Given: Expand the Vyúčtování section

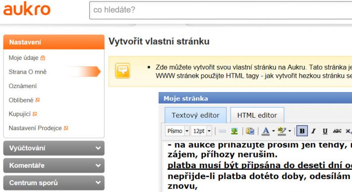Looking at the screenshot, I should tap(54, 148).
